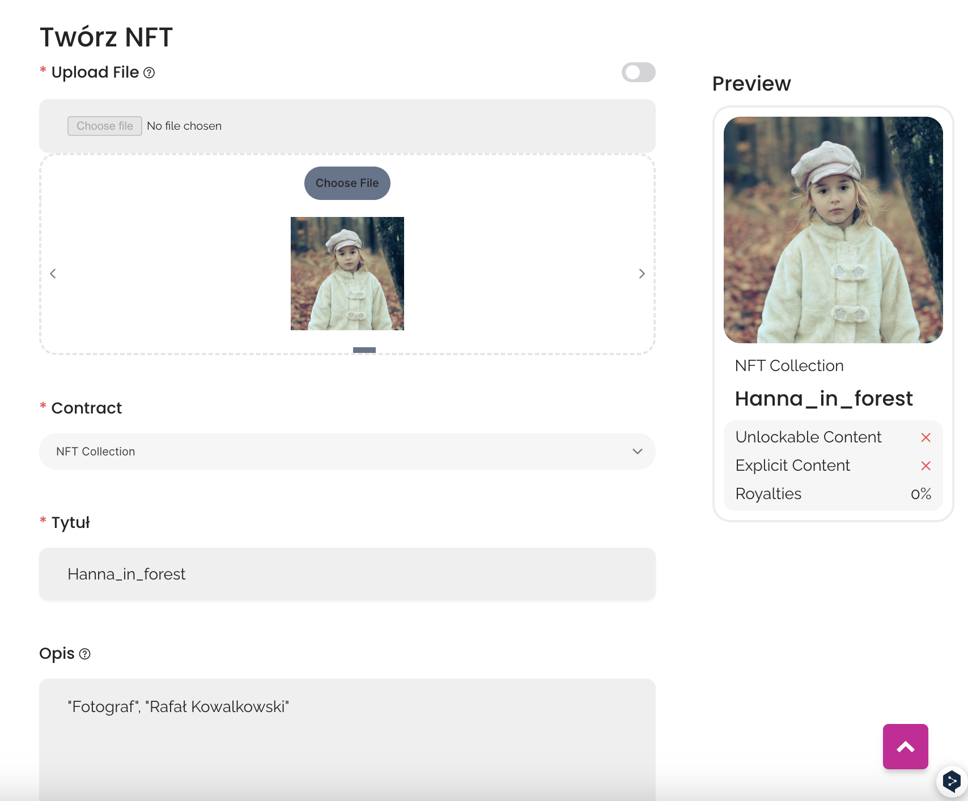968x801 pixels.
Task: Click the red X beside Unlockable Content
Action: tap(925, 437)
